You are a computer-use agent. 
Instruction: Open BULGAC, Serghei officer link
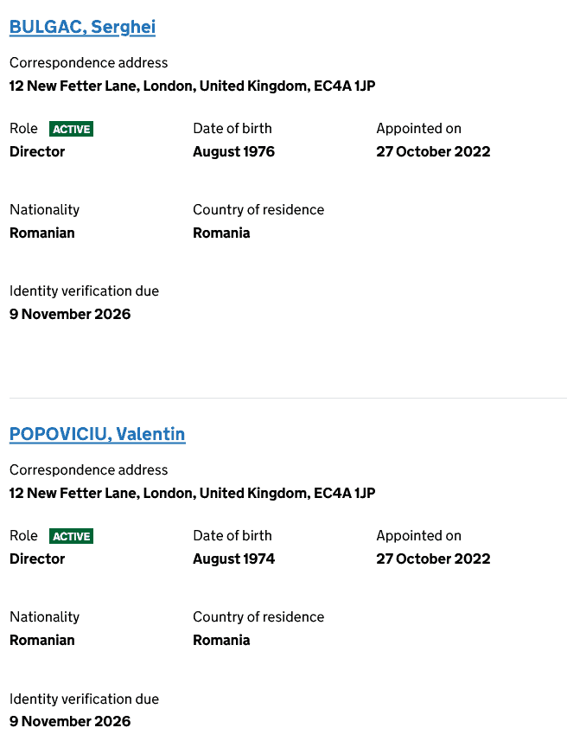[x=82, y=27]
